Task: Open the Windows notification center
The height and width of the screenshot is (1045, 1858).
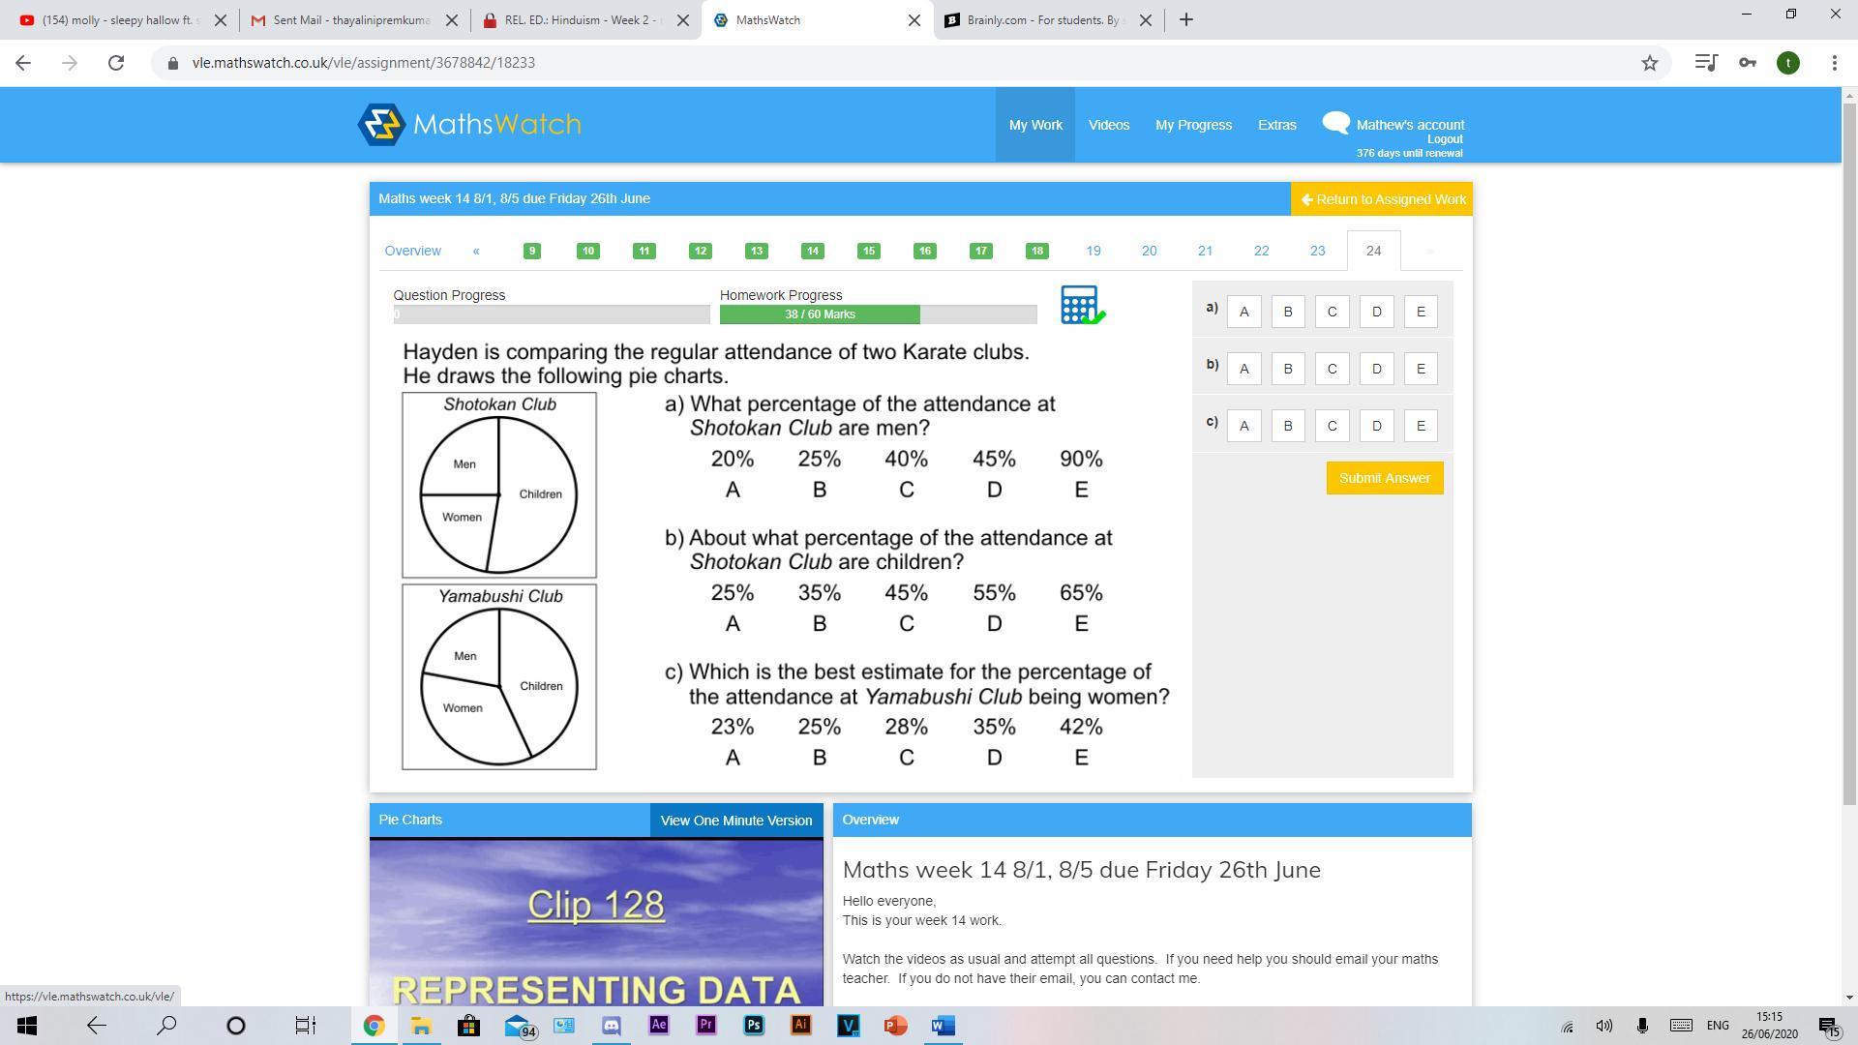Action: (x=1828, y=1026)
